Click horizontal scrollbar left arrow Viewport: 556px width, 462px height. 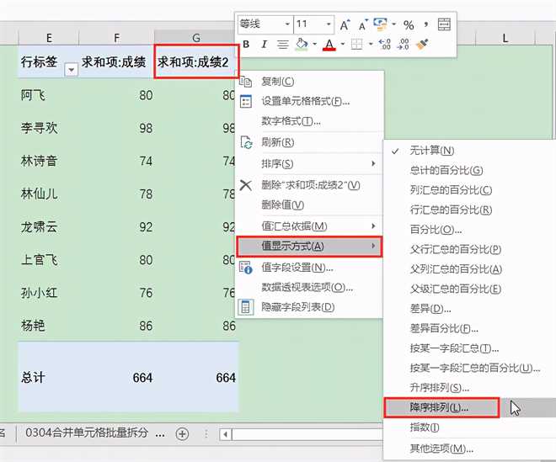pos(225,434)
